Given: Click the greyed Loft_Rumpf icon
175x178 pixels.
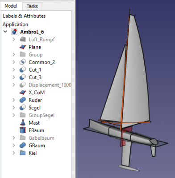Looking at the screenshot, I should point(23,40).
